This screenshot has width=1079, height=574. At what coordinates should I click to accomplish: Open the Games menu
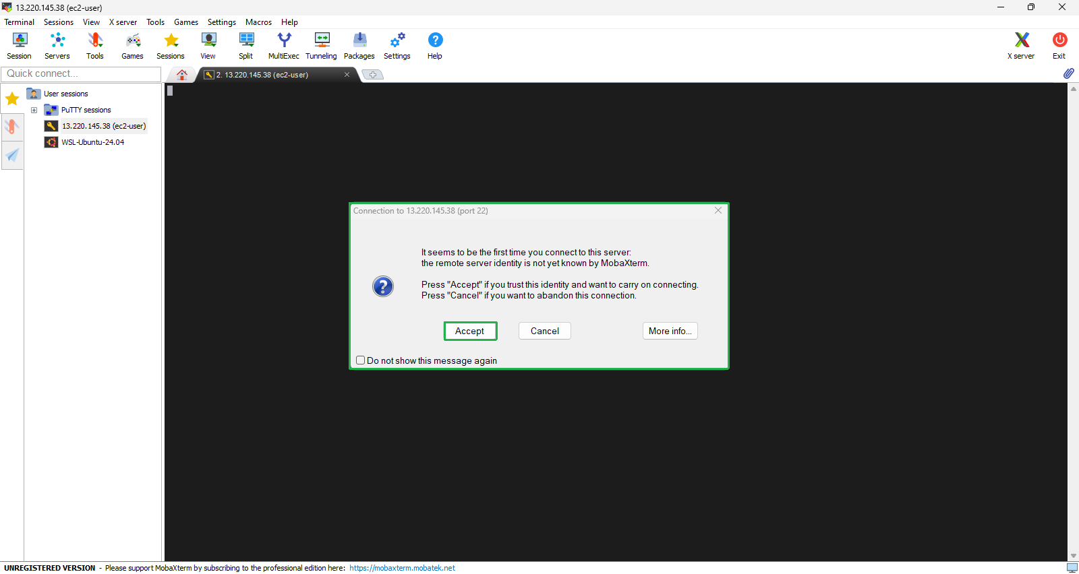tap(186, 22)
